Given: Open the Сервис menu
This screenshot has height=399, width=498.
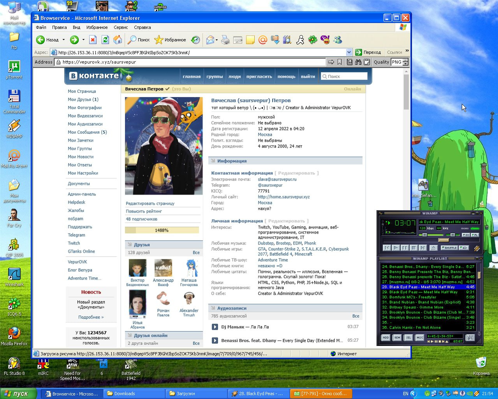Looking at the screenshot, I should pos(121,27).
